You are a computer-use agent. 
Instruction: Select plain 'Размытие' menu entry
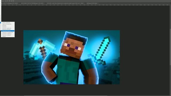pyautogui.click(x=8, y=25)
